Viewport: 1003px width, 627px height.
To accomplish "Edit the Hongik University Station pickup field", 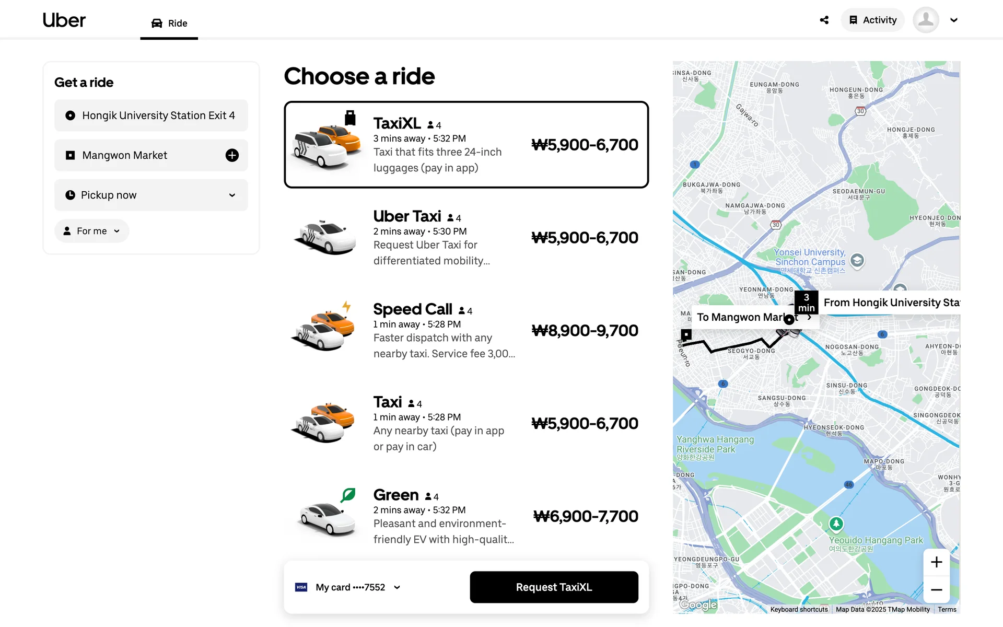I will (151, 115).
